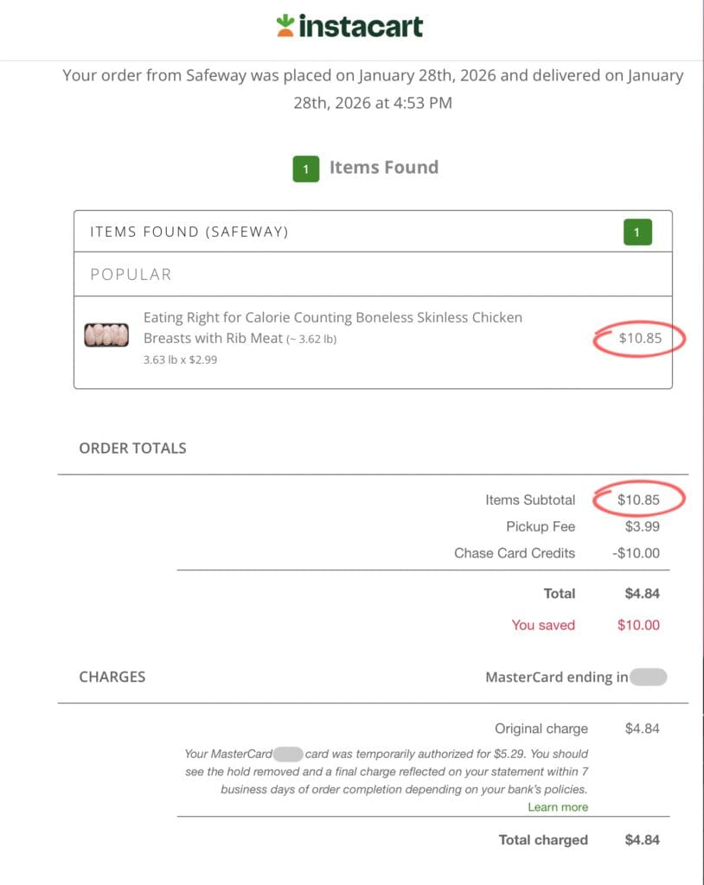Select the Eating Right chicken breasts product name

click(332, 328)
